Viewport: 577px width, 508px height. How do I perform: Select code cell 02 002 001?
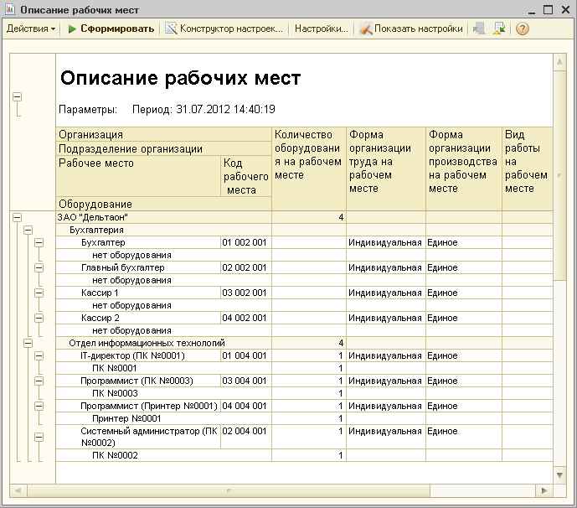246,267
